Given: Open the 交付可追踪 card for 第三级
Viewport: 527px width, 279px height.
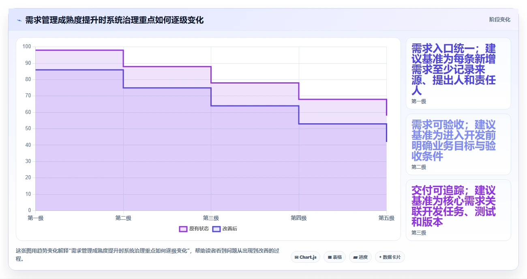Looking at the screenshot, I should (458, 210).
